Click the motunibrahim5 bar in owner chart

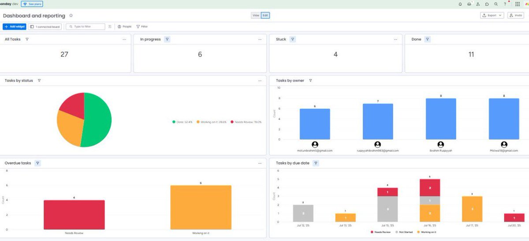[315, 124]
